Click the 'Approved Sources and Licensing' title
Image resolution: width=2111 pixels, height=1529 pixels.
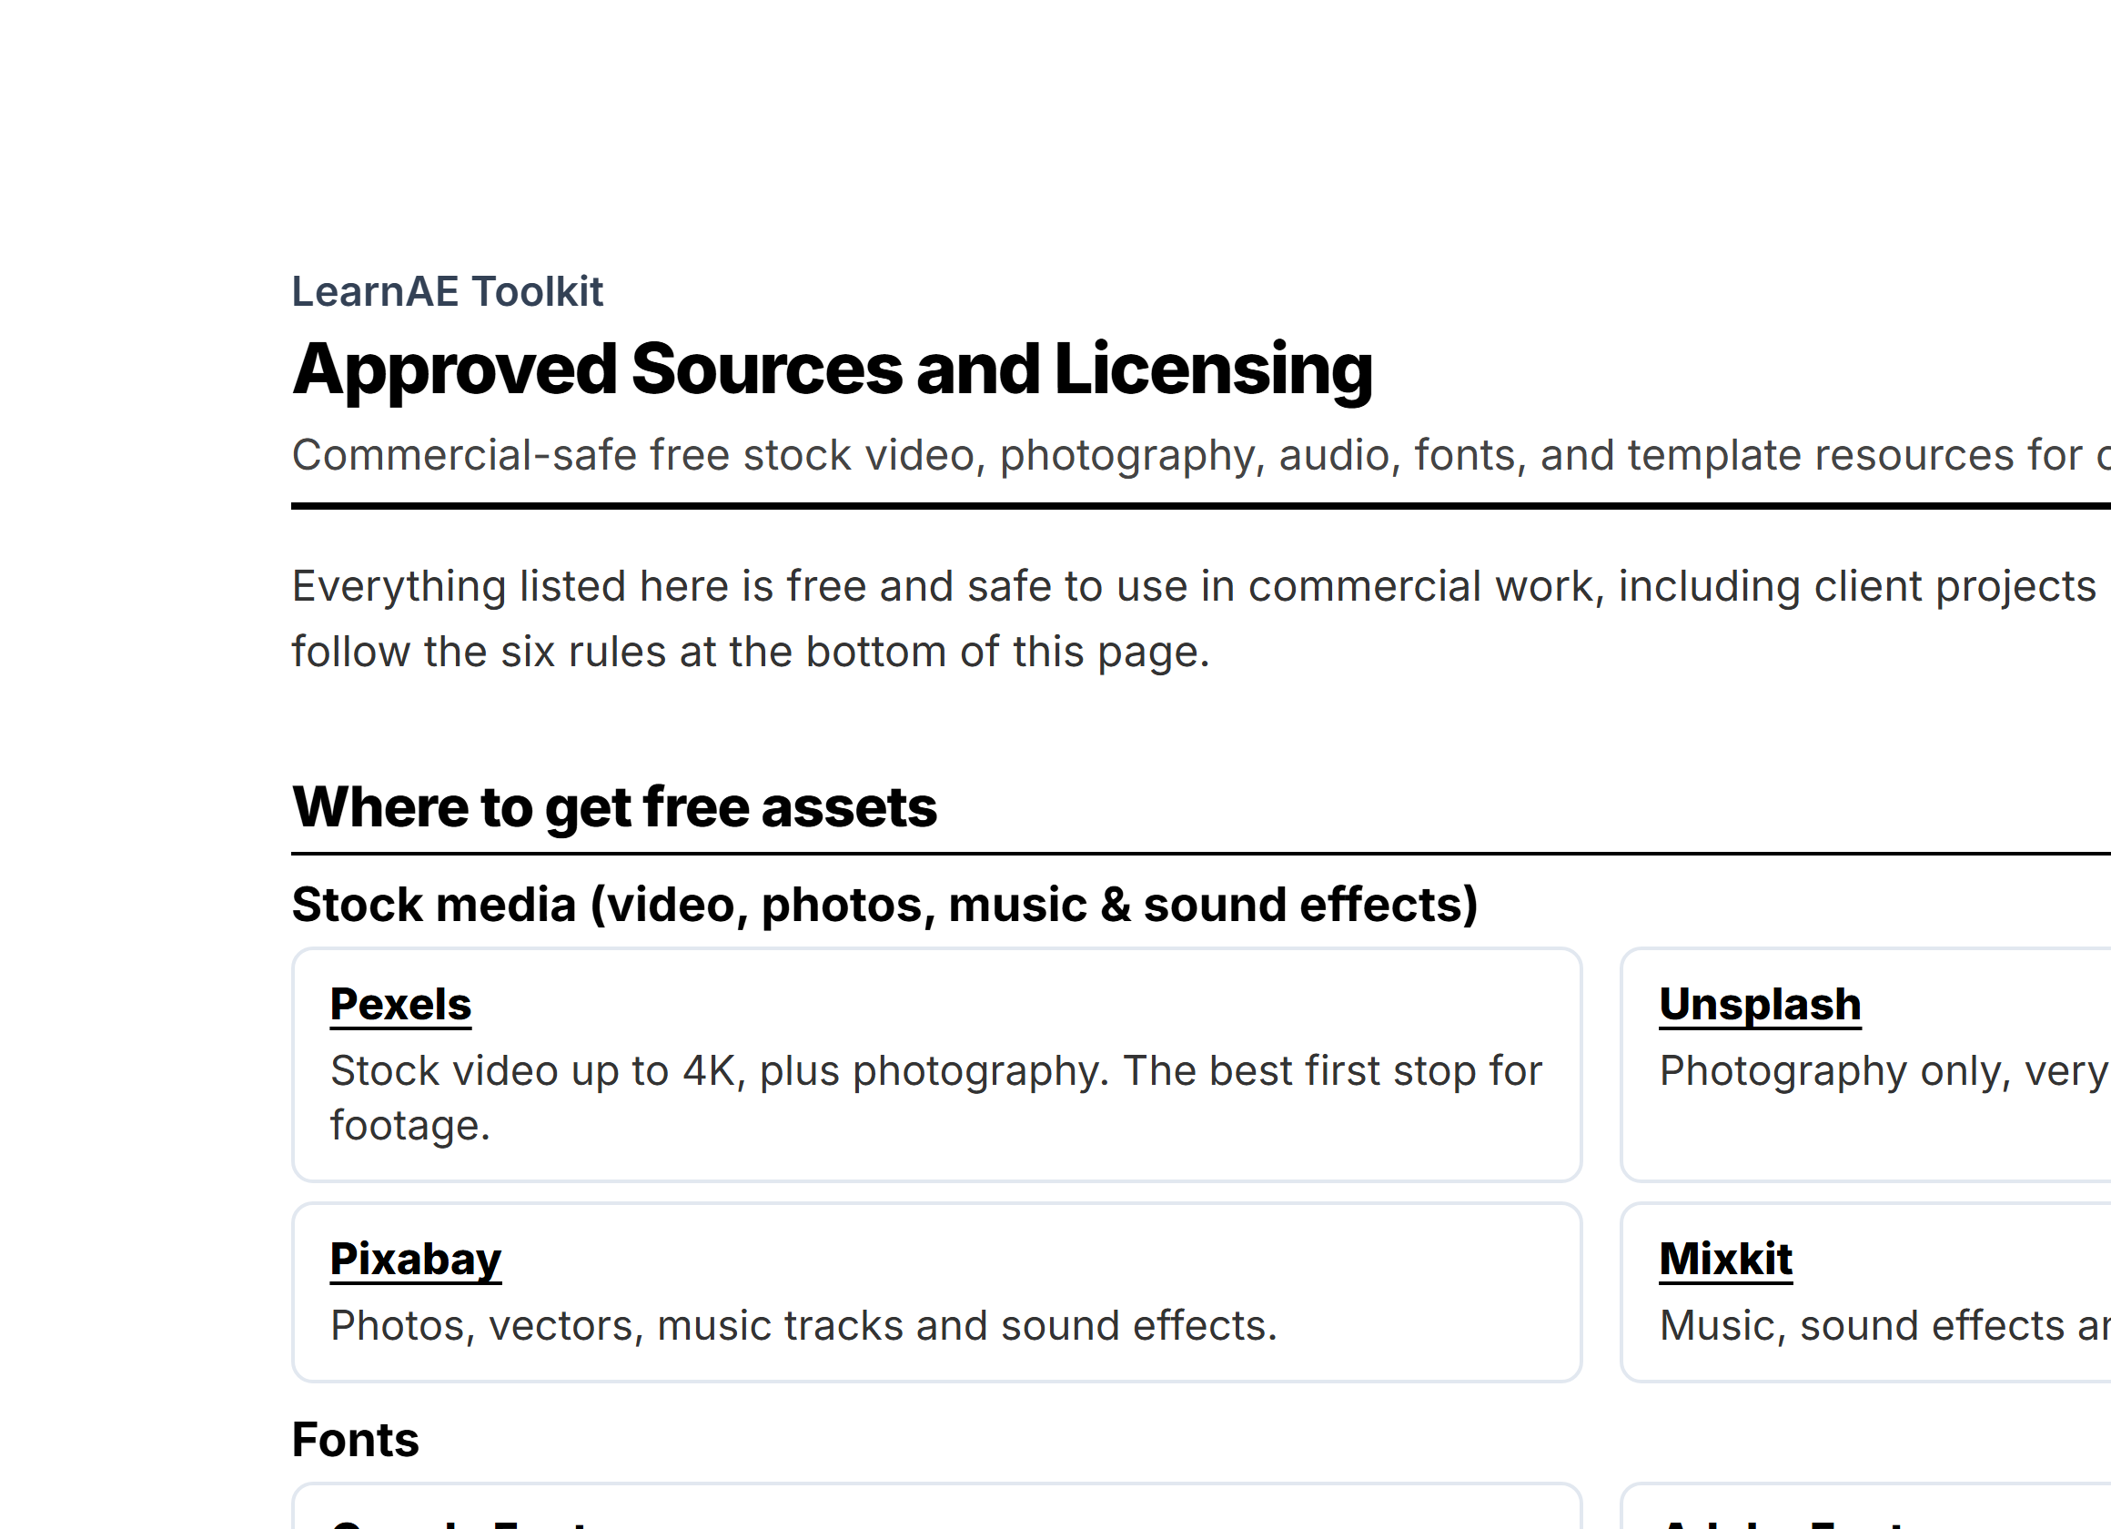tap(832, 370)
